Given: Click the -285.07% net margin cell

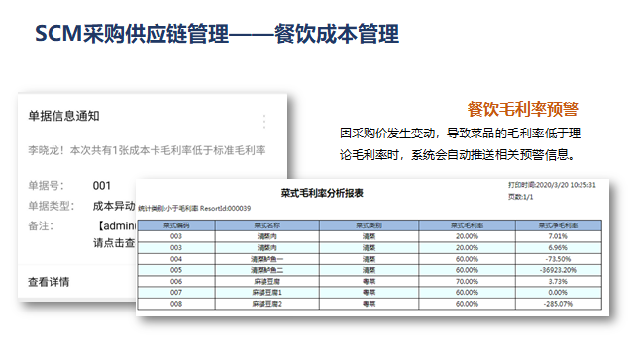Looking at the screenshot, I should 558,304.
